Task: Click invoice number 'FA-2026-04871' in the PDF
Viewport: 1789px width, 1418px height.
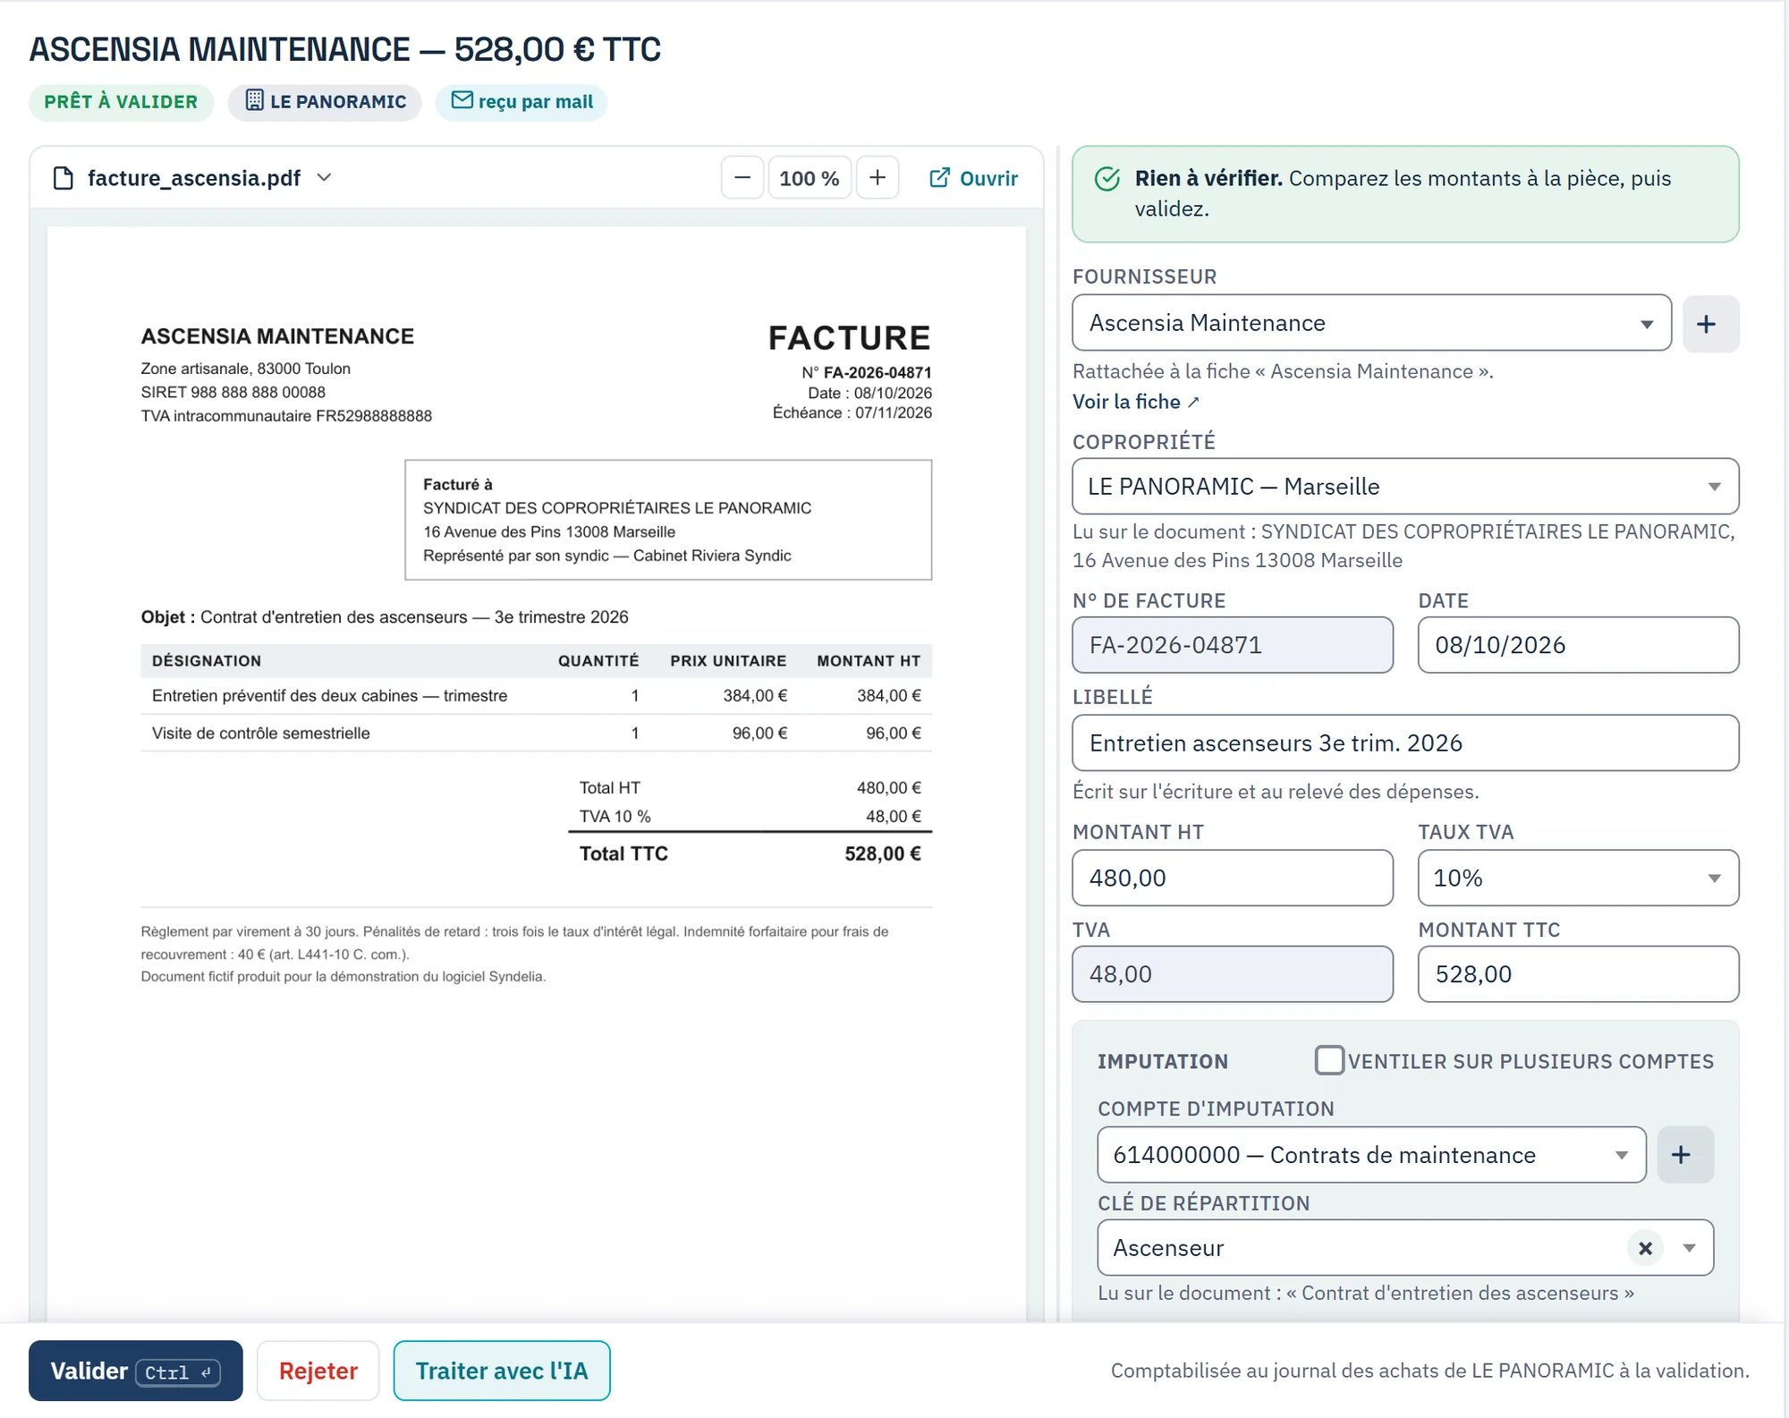Action: point(878,372)
